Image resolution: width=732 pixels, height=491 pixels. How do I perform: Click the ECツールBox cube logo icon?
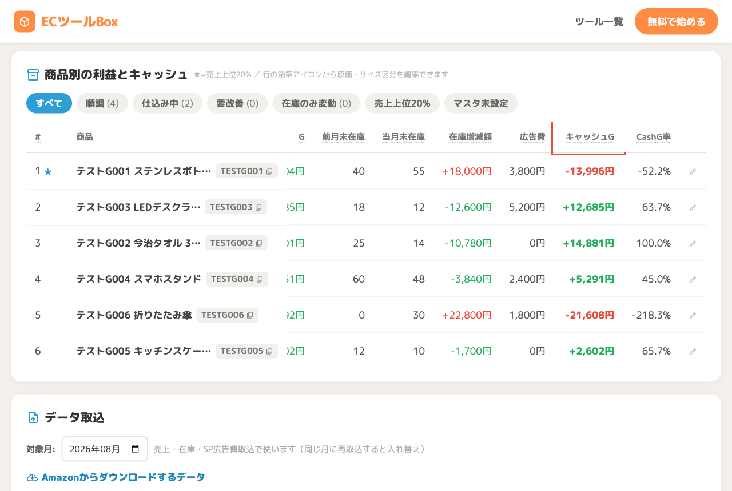25,22
